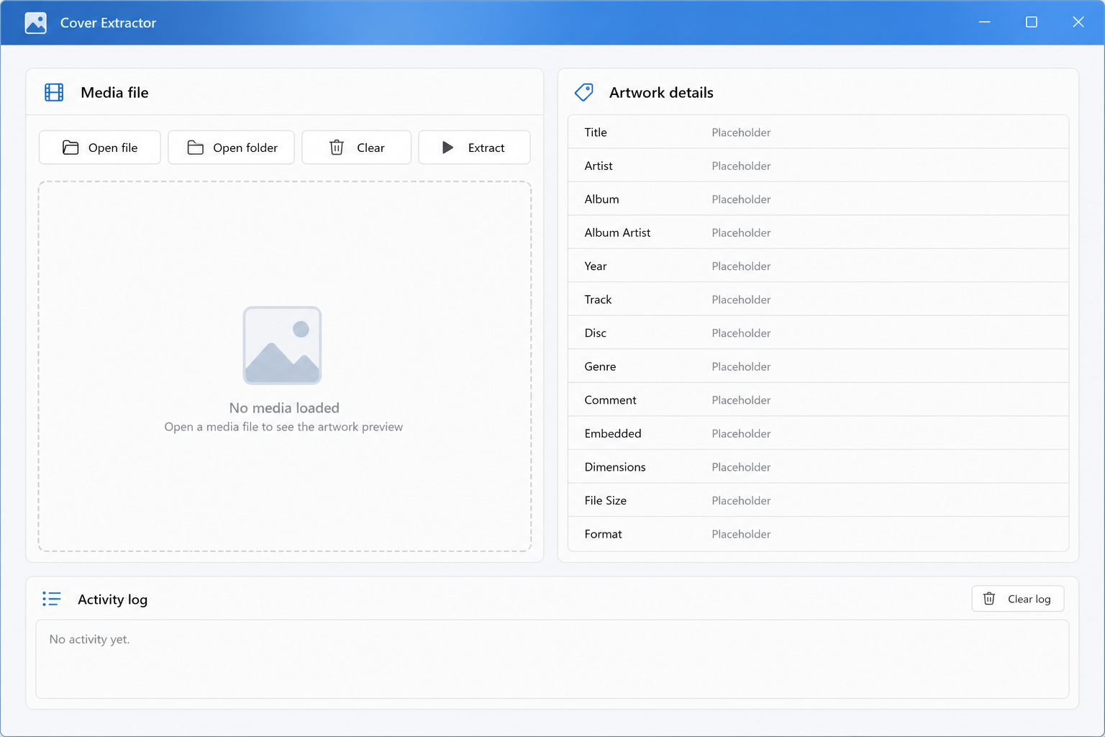This screenshot has width=1105, height=737.
Task: Select the Disc row label
Action: (596, 333)
